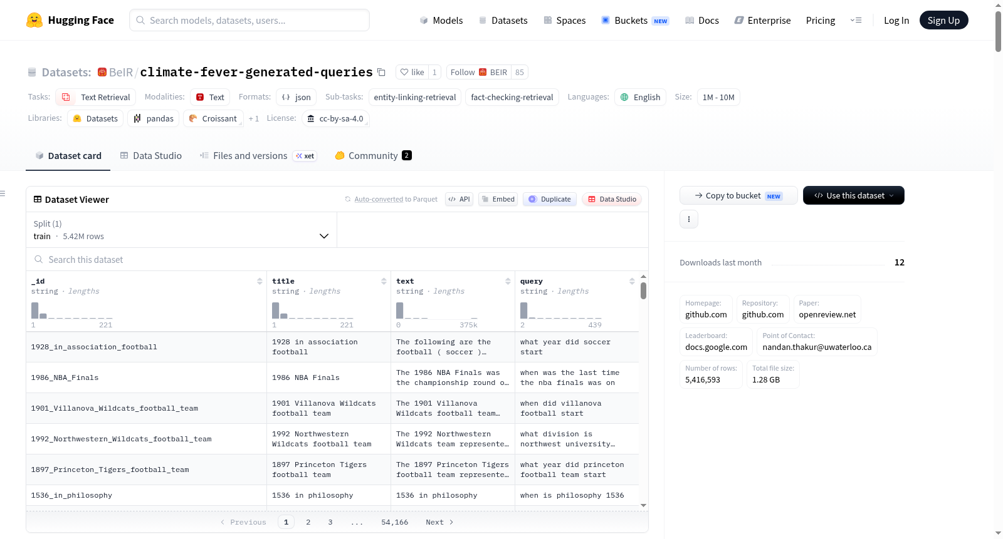Viewport: 1003px width, 539px height.
Task: Click the dataset viewer scroll-down arrow
Action: (x=643, y=505)
